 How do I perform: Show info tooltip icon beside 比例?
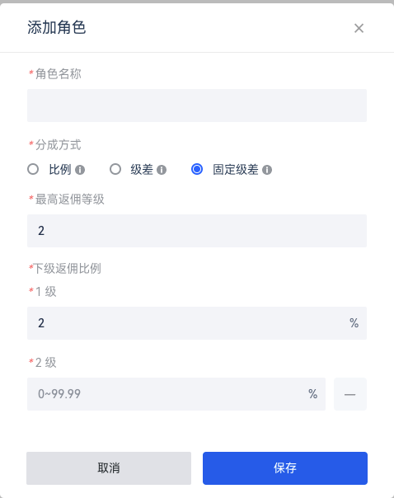pyautogui.click(x=80, y=170)
